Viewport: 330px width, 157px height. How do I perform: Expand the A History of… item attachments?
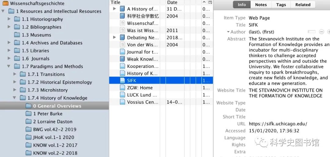pyautogui.click(x=115, y=9)
